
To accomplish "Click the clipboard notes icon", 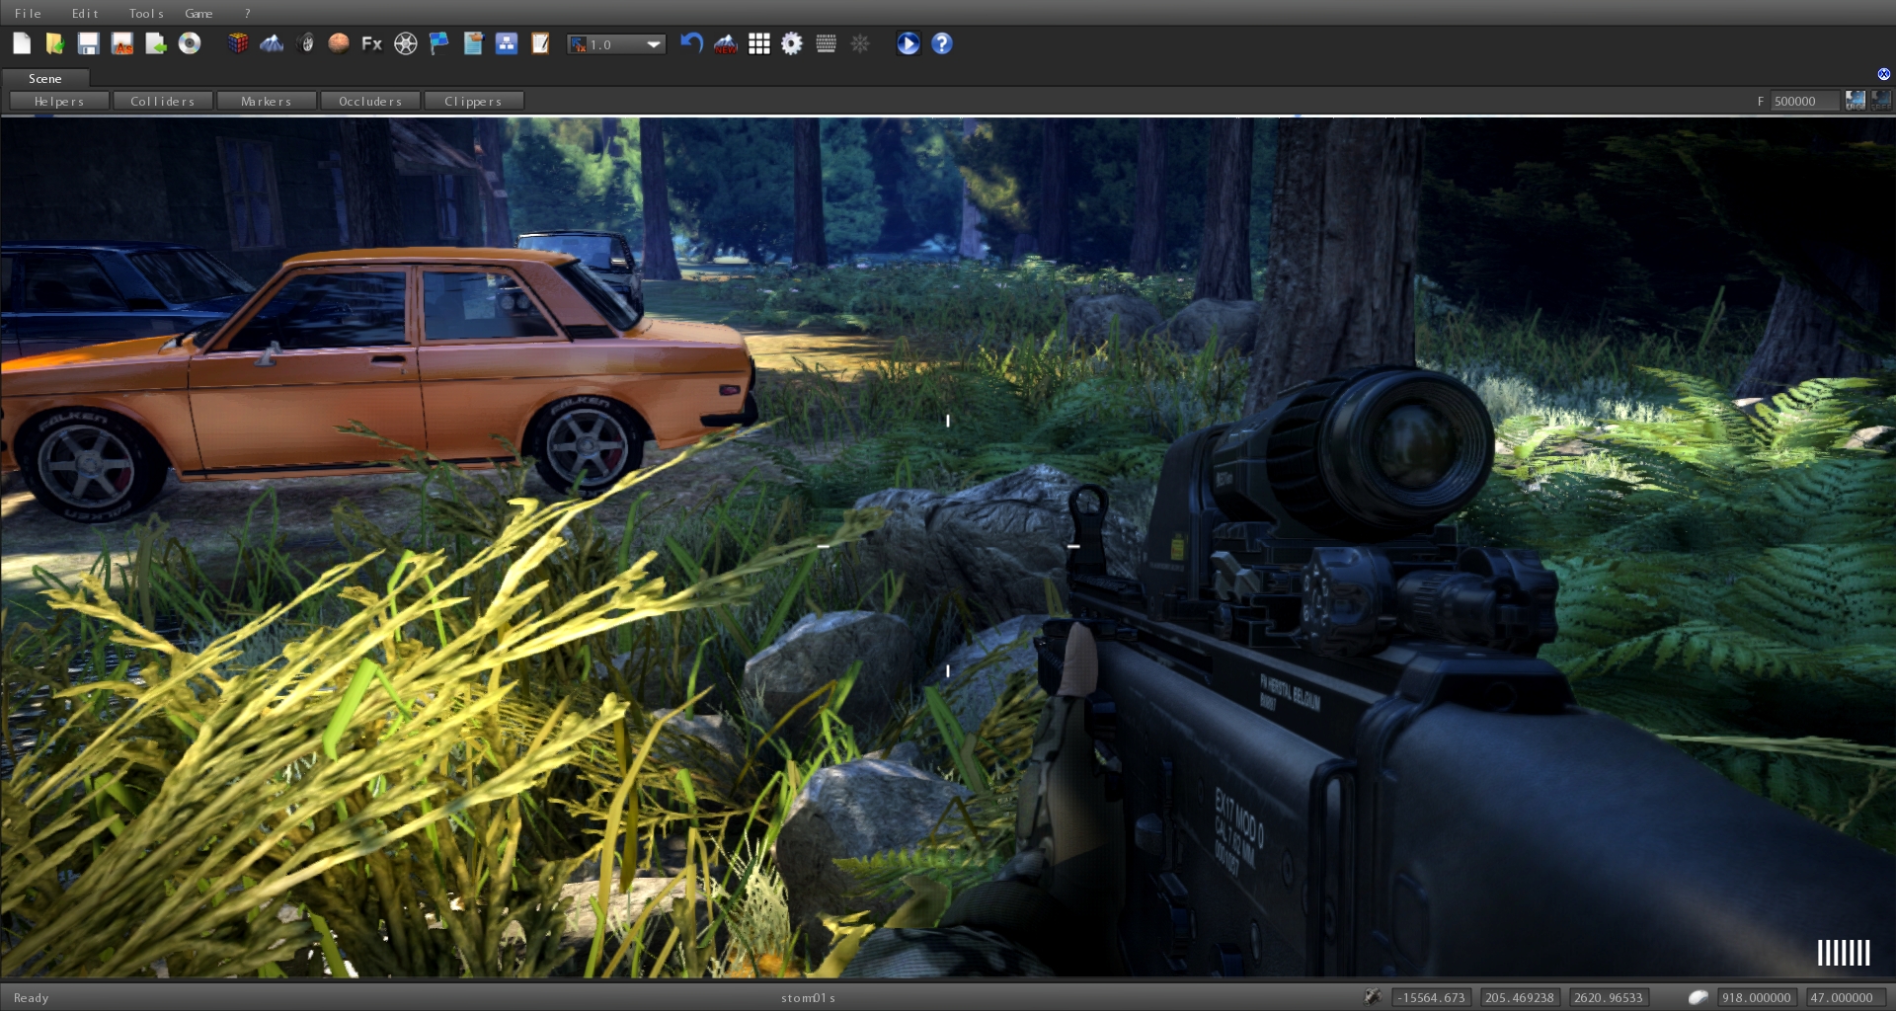I will click(x=473, y=43).
